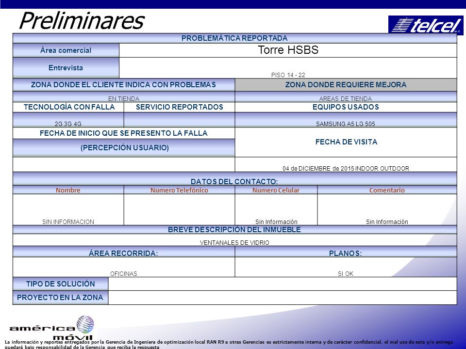466x349 pixels.
Task: Click the SI OK value
Action: [x=346, y=273]
